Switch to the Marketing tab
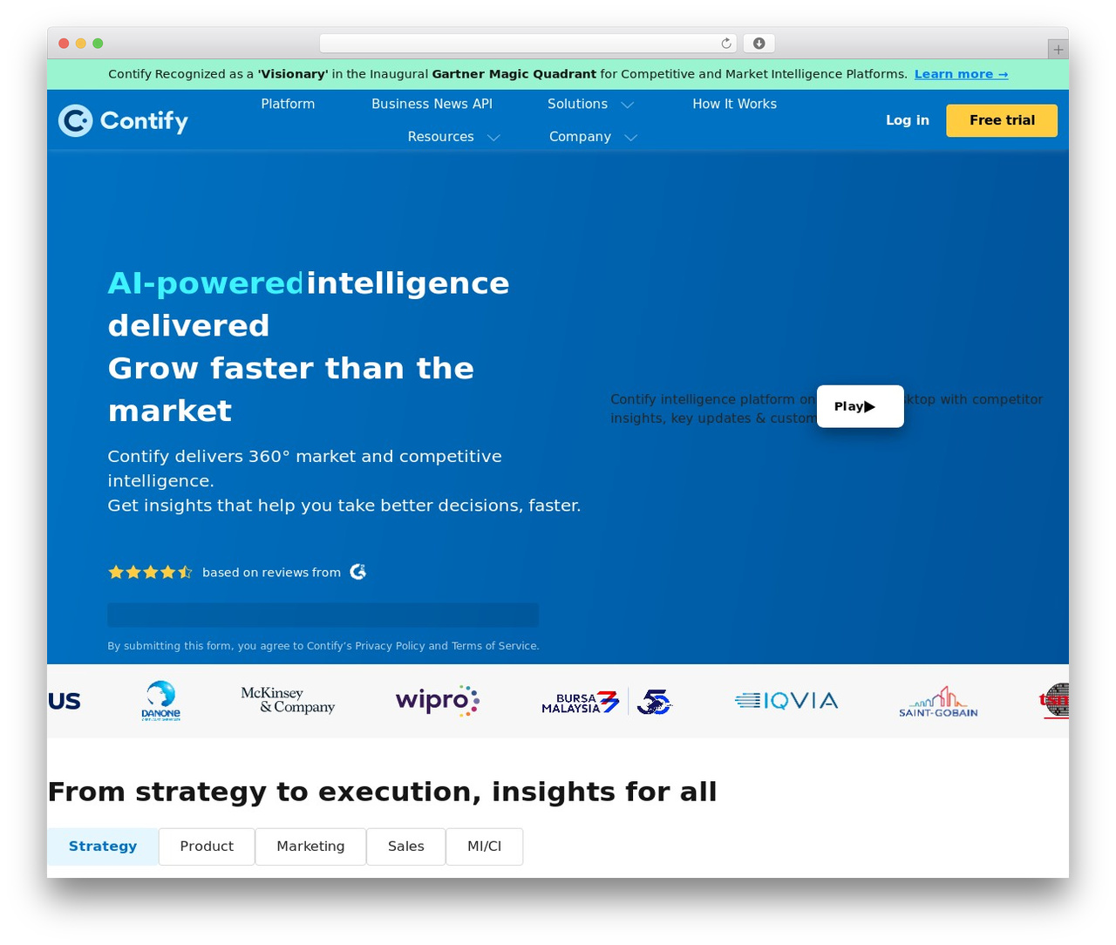The image size is (1116, 945). (310, 846)
